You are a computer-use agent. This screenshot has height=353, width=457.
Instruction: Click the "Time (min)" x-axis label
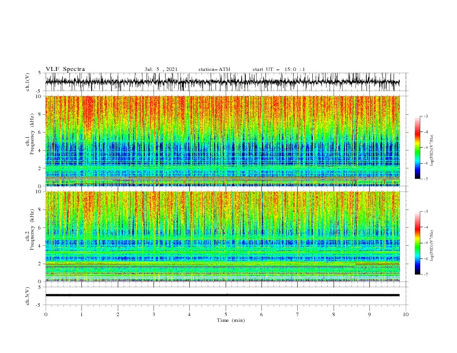coord(231,320)
